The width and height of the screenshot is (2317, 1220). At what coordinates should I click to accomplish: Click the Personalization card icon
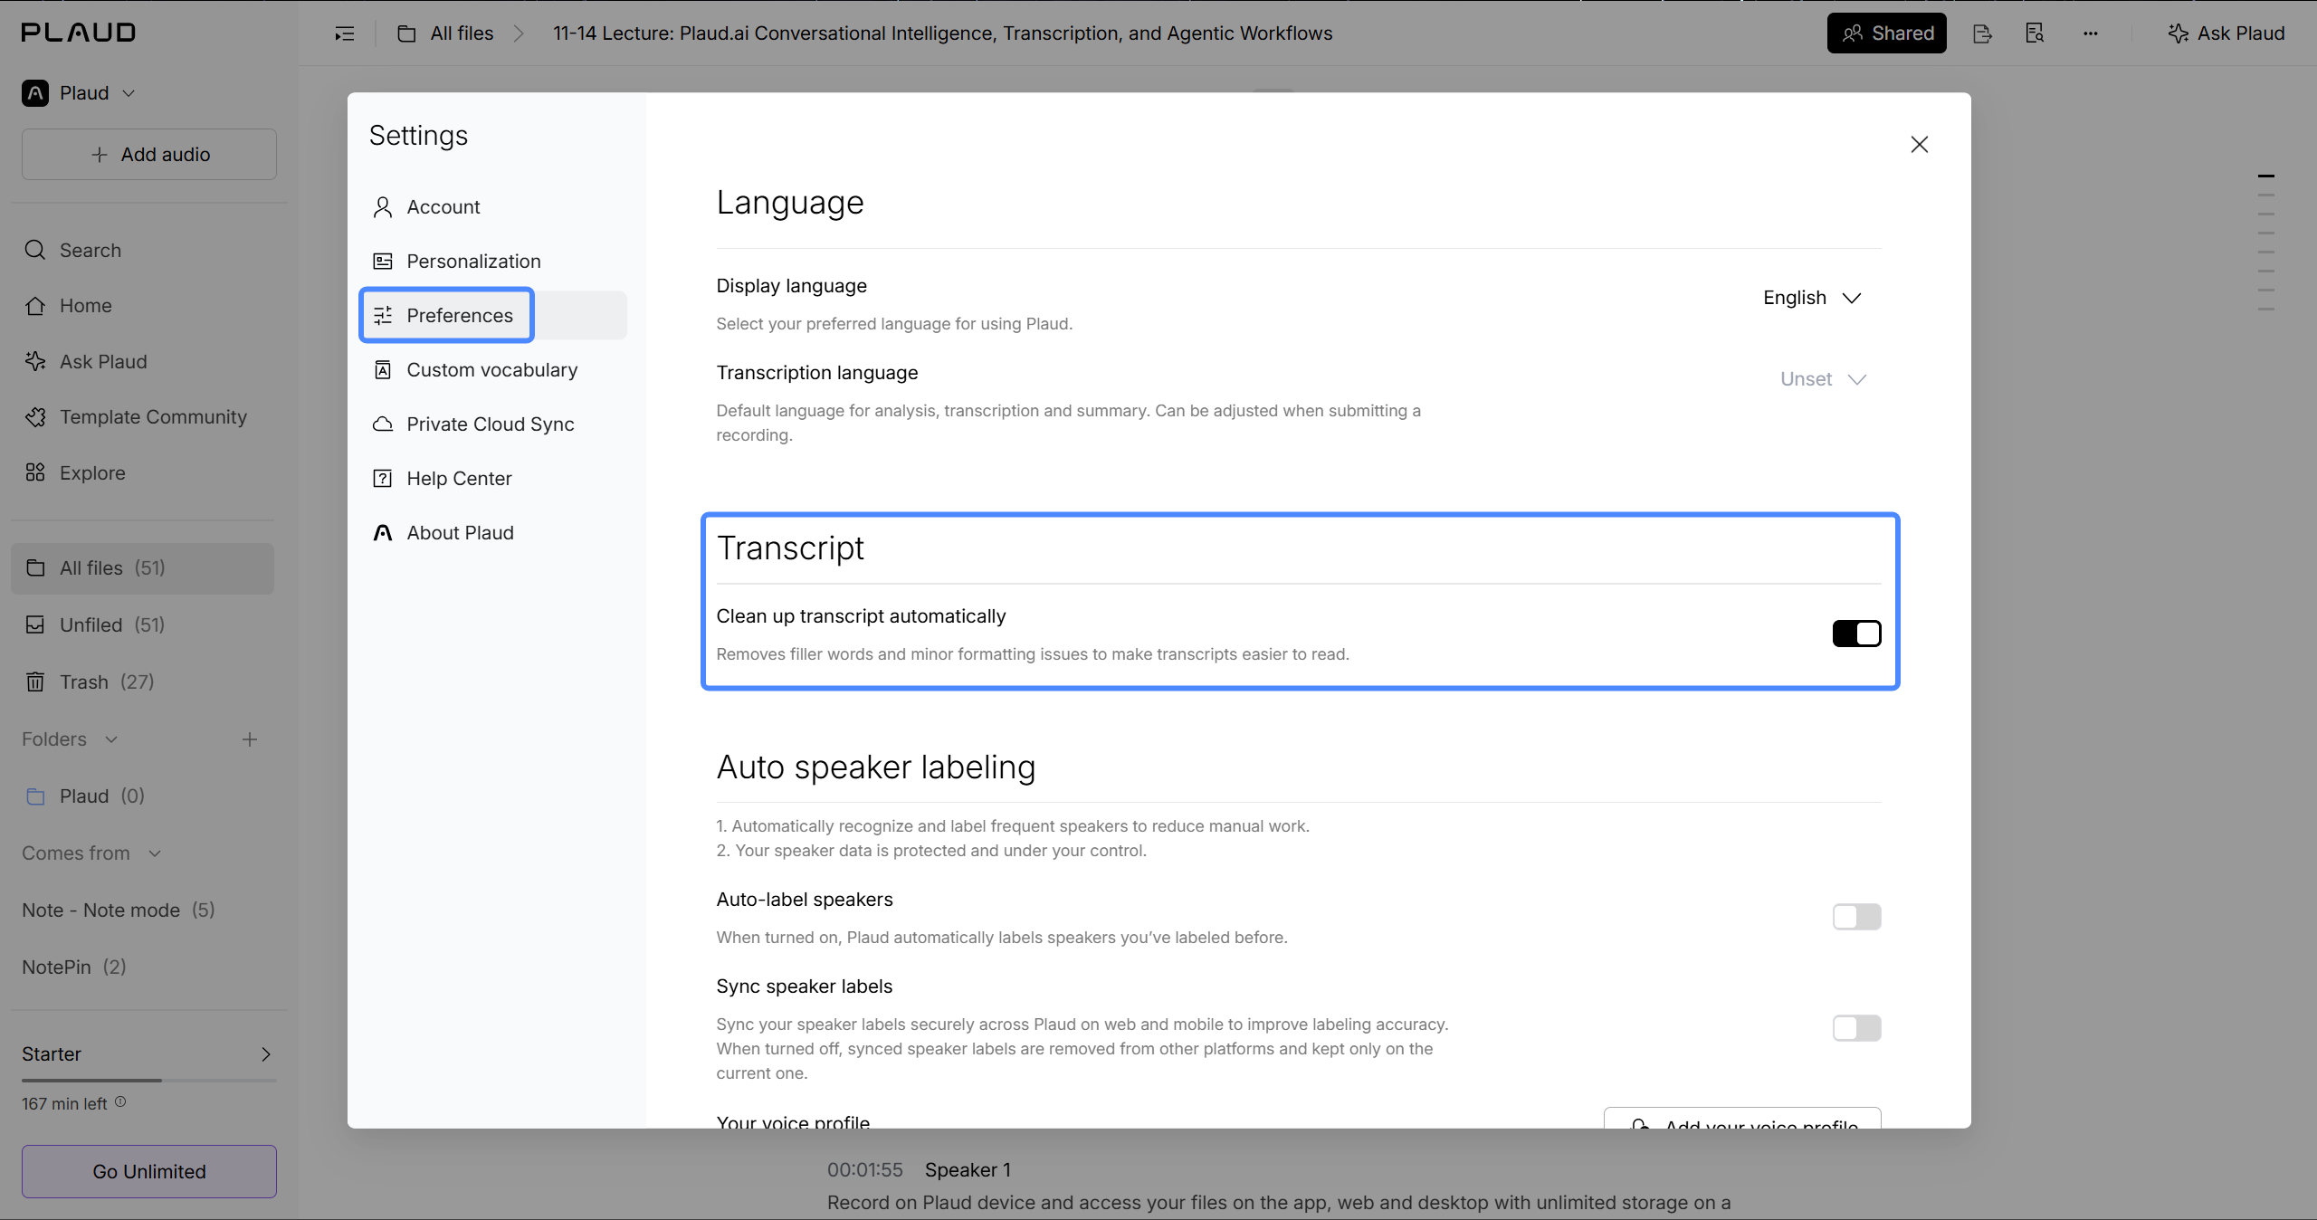(x=383, y=262)
